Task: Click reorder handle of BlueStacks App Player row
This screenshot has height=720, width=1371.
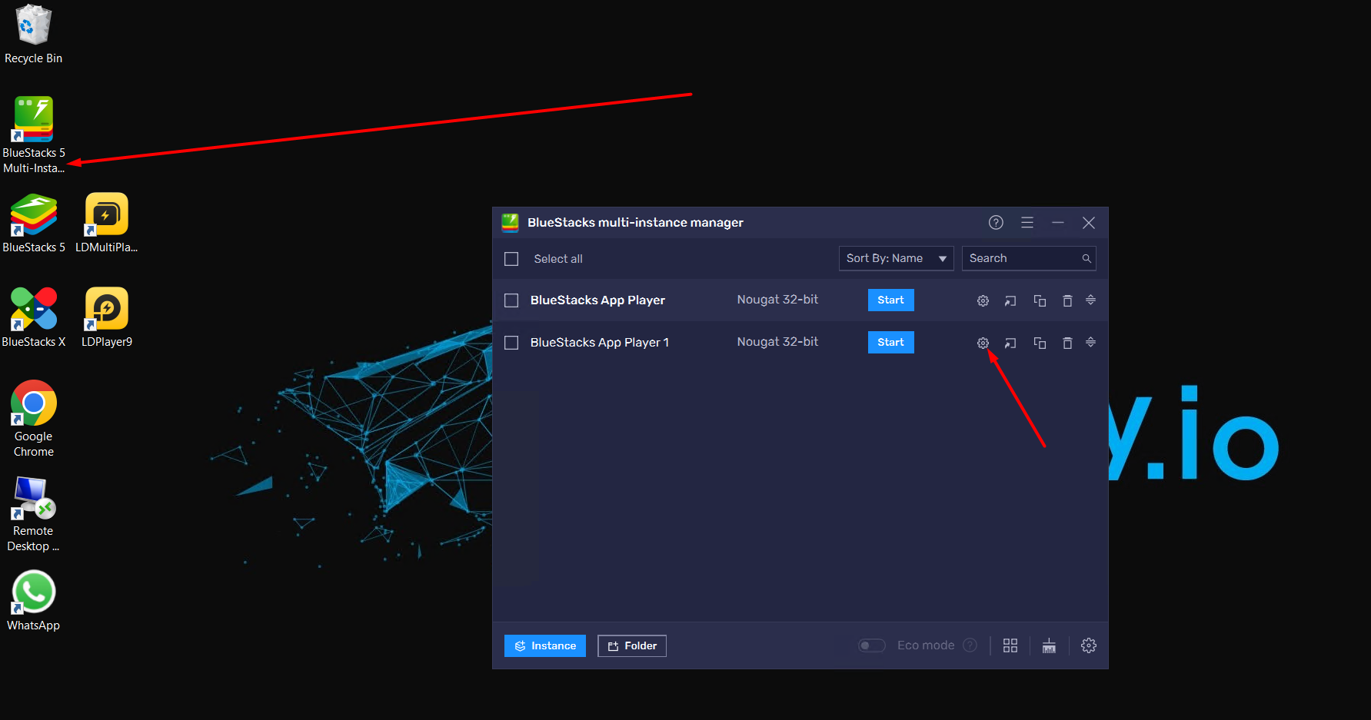Action: [1090, 300]
